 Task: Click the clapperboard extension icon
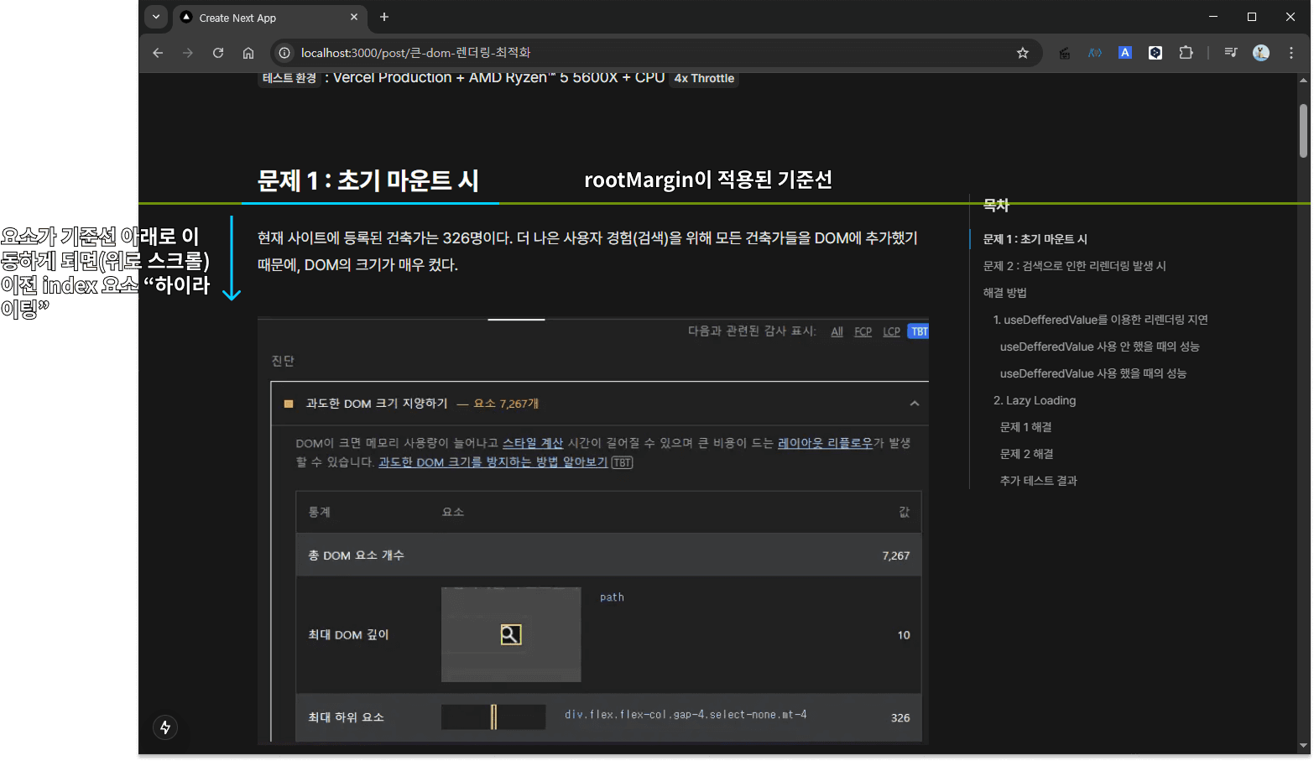pos(1065,53)
